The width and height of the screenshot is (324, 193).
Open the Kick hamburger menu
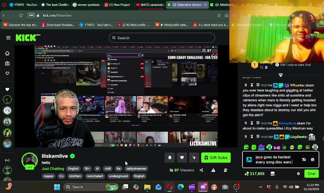[x=8, y=38]
